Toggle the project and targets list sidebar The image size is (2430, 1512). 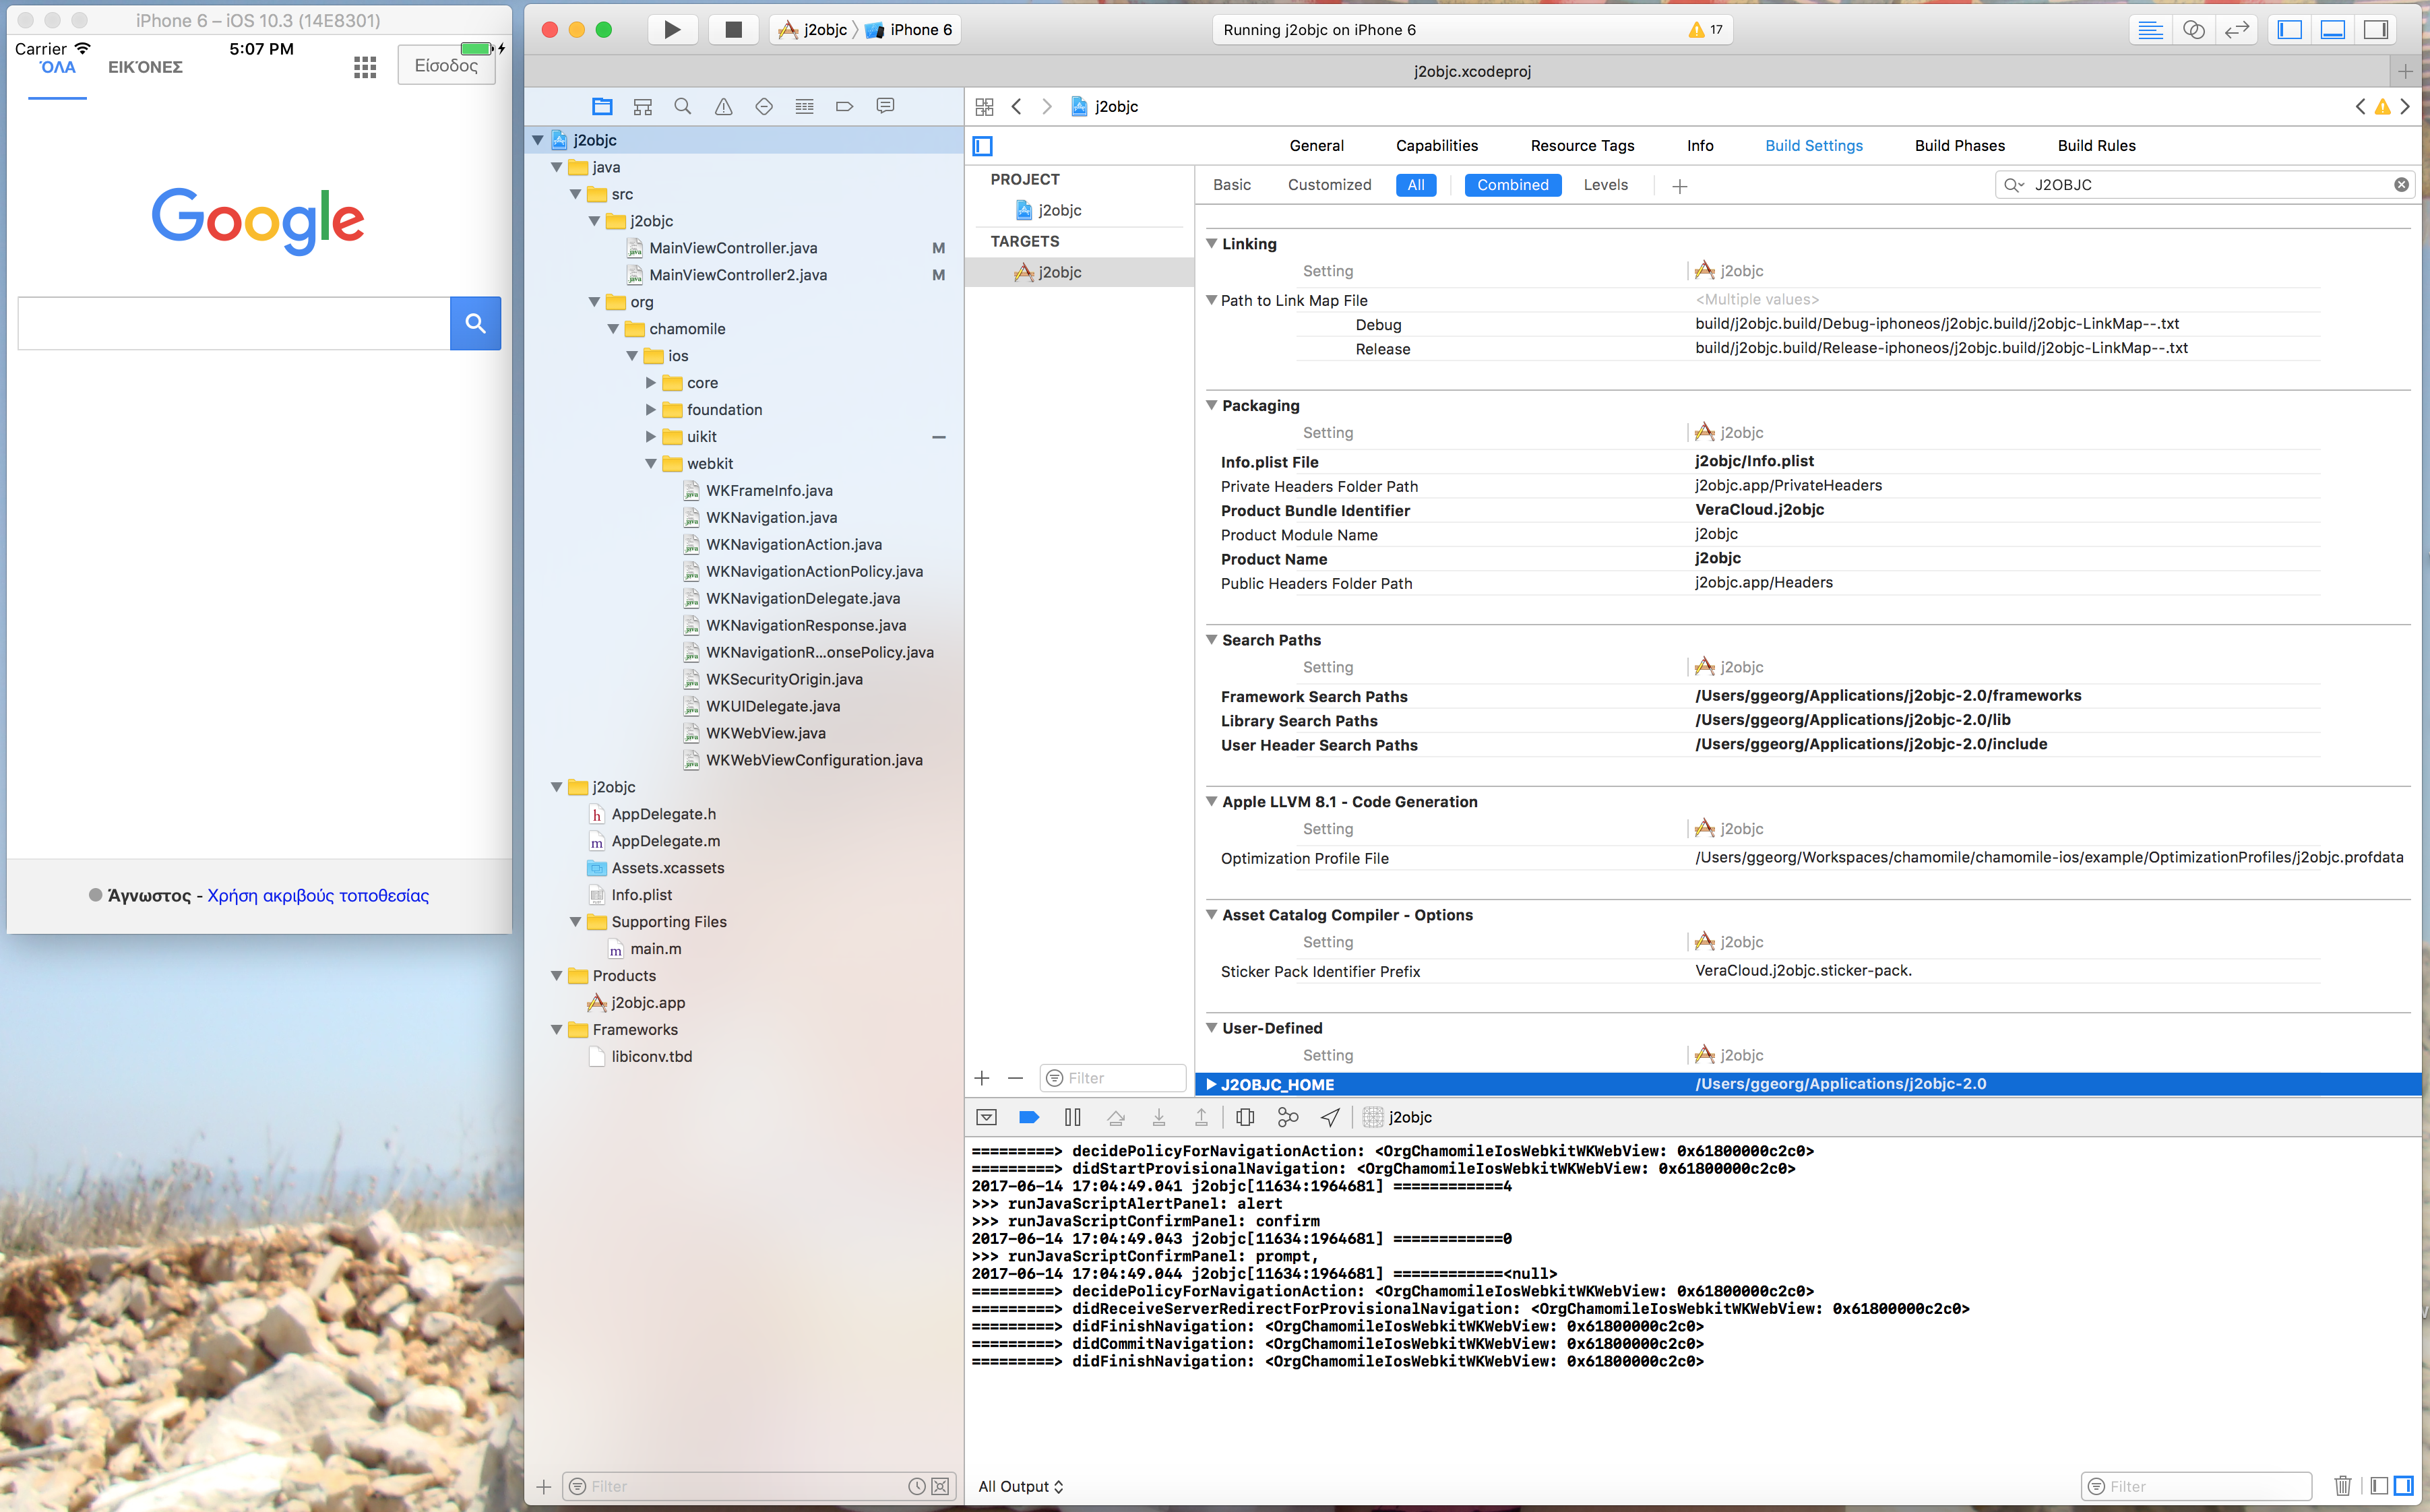click(x=983, y=146)
